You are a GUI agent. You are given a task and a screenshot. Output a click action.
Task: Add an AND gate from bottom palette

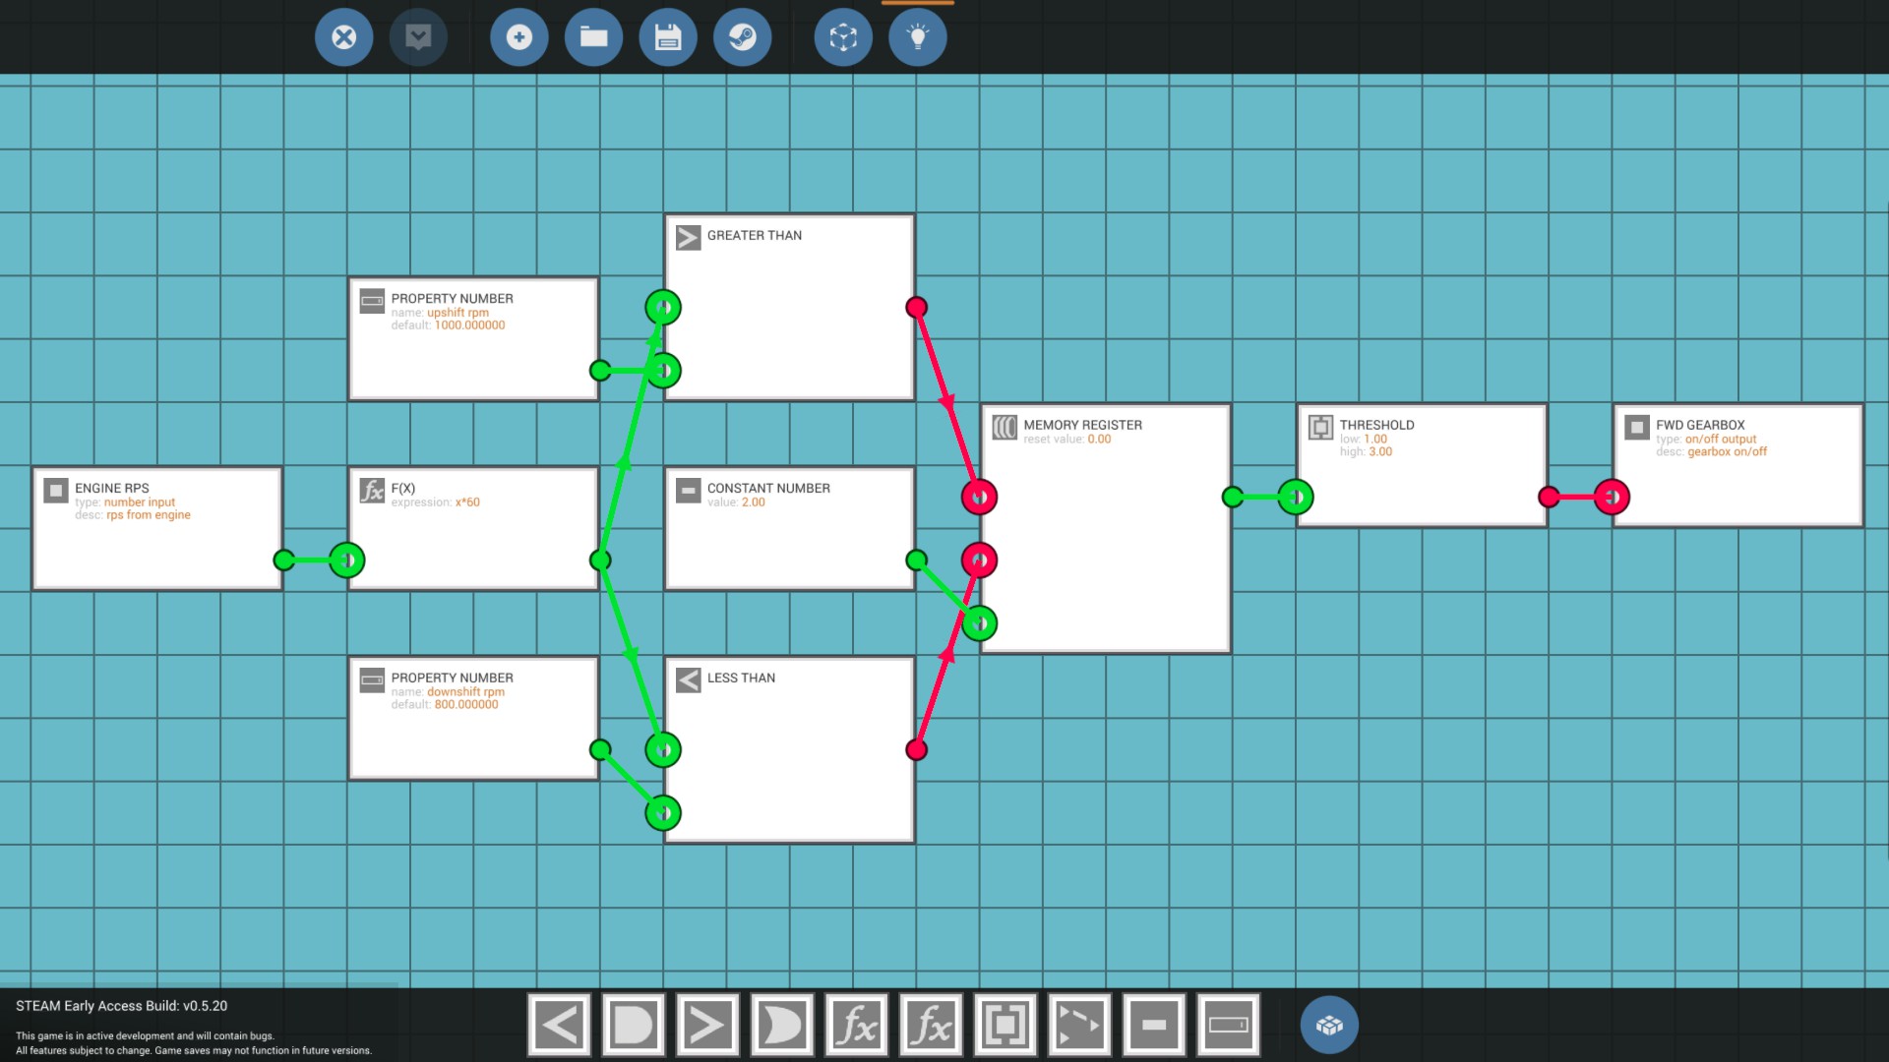pos(633,1026)
